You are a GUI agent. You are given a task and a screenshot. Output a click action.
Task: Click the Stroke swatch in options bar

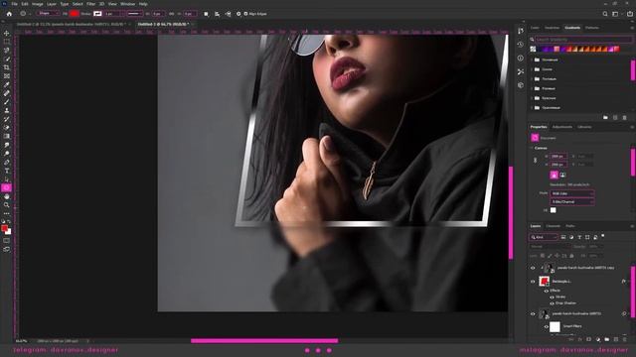pos(97,13)
